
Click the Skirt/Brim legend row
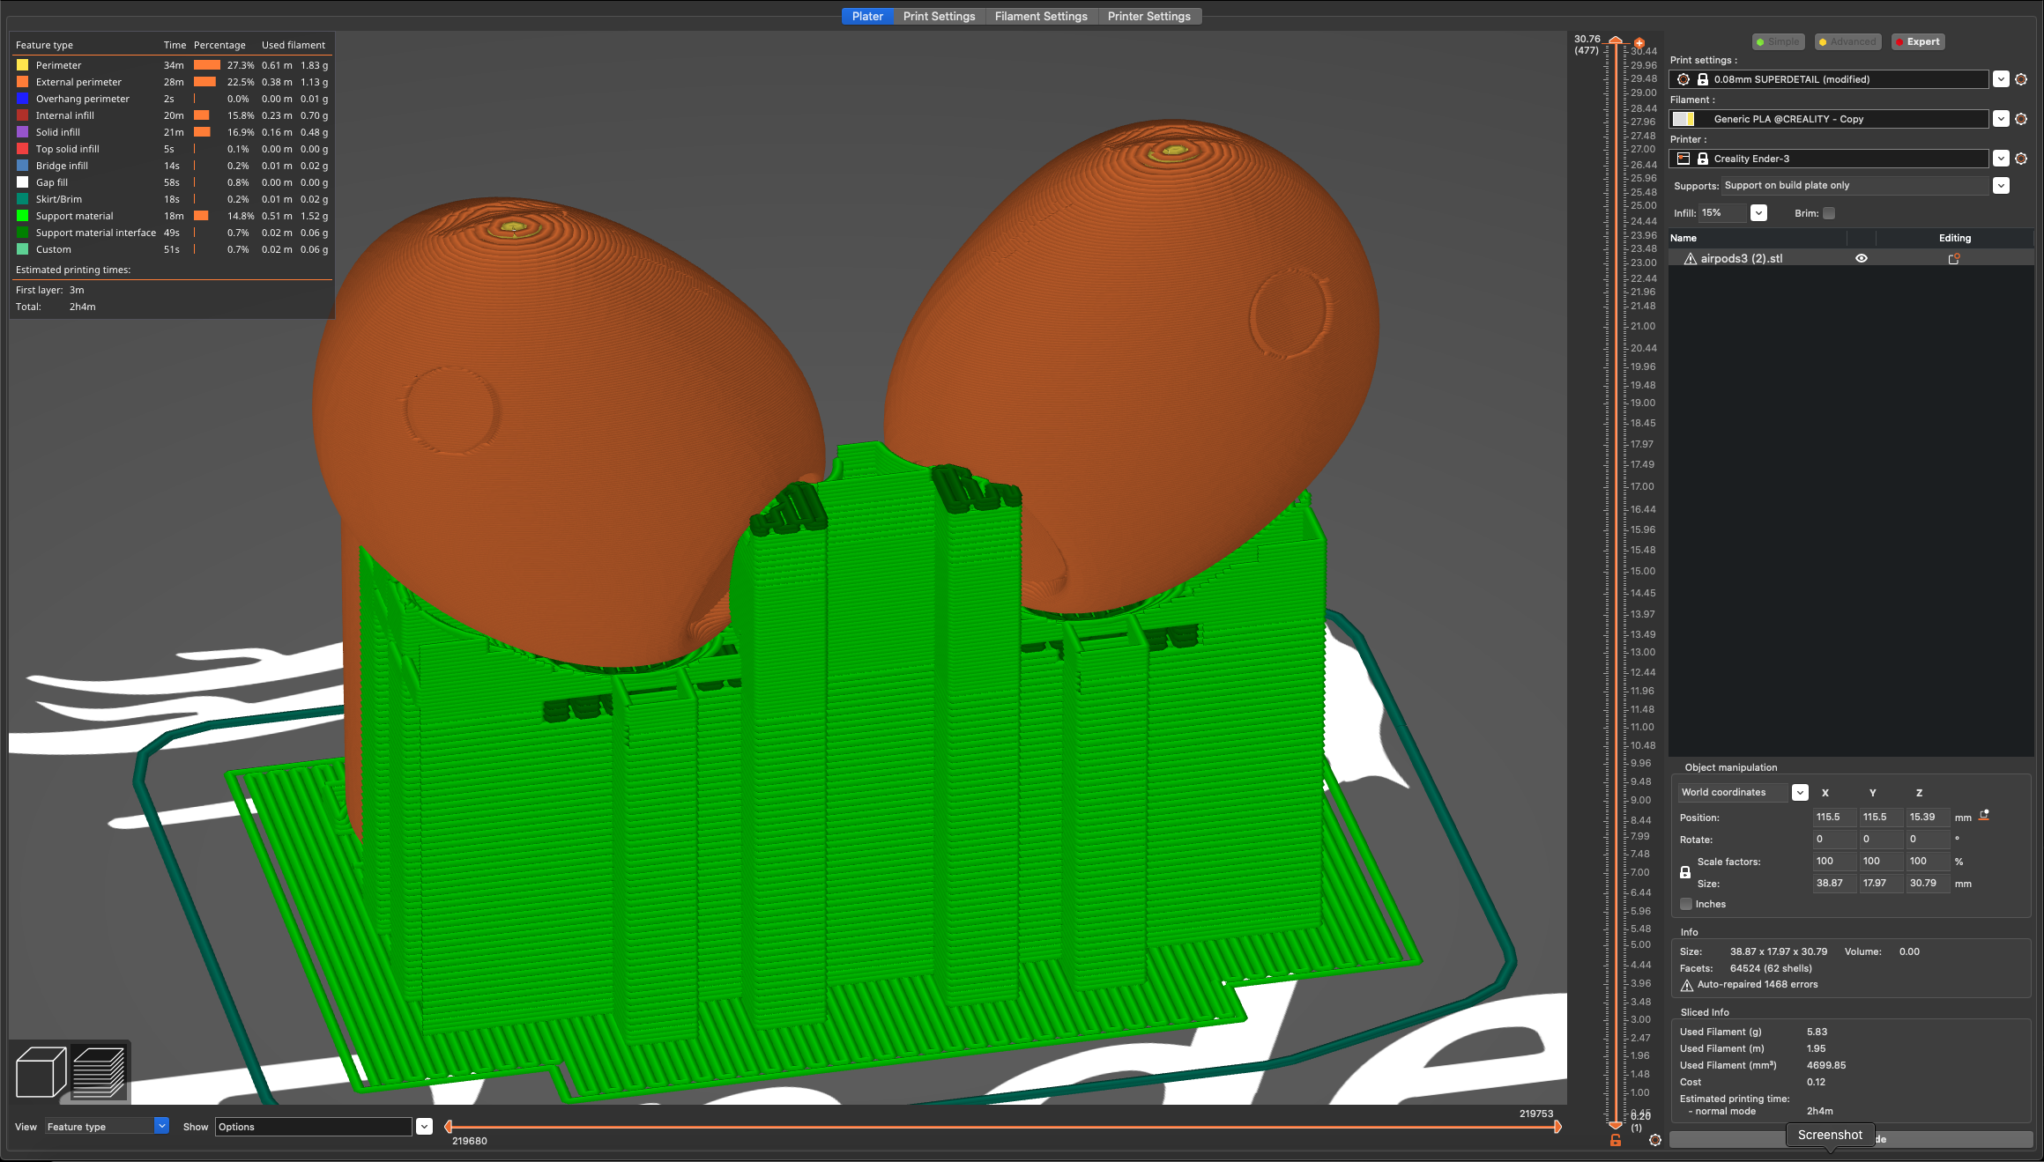coord(172,199)
